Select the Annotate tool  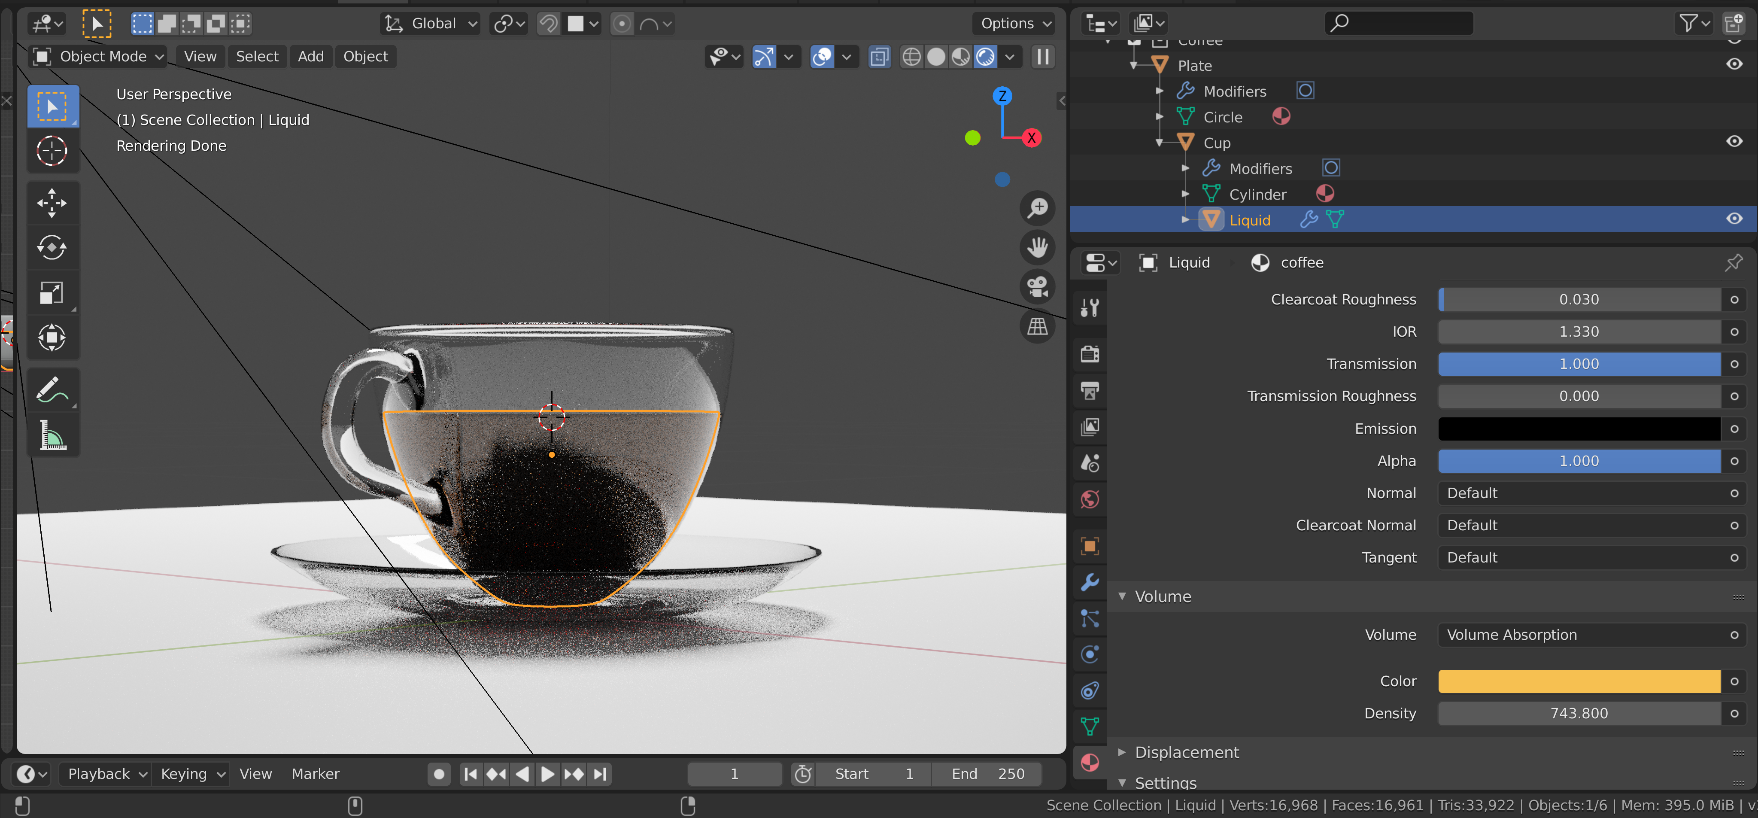coord(52,390)
